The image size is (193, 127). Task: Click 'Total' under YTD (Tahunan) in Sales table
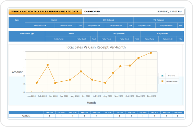181,25
